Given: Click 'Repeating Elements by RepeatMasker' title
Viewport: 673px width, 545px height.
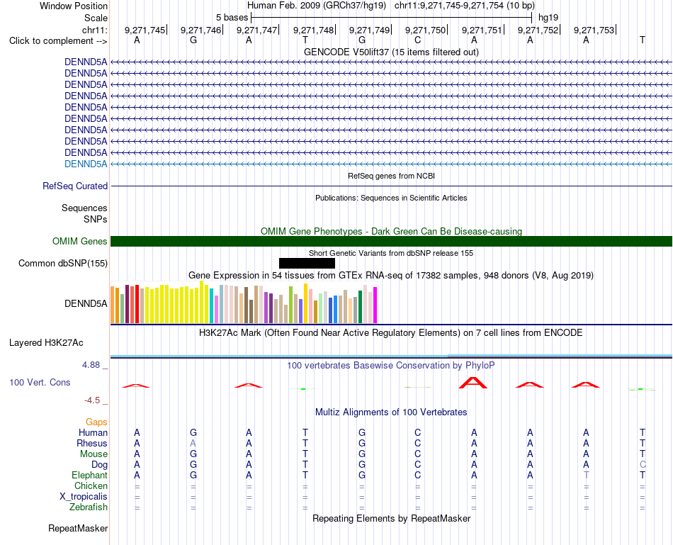Looking at the screenshot, I should tap(392, 518).
